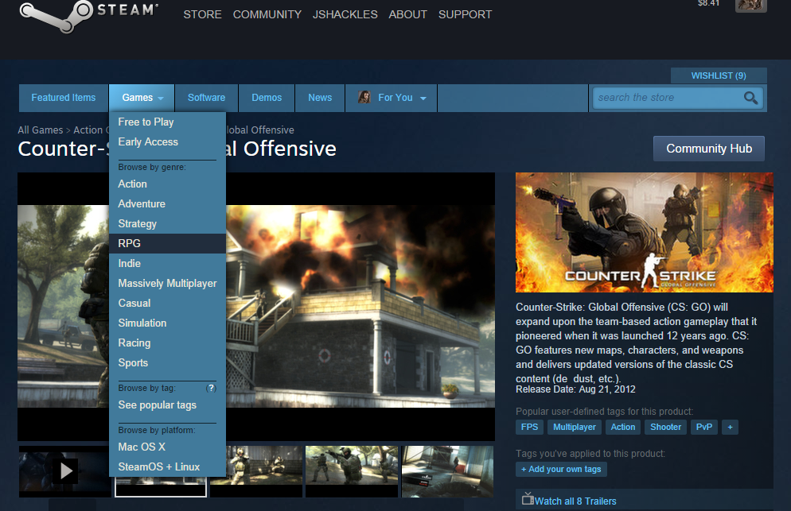Select Free to Play in Games menu

click(x=167, y=122)
